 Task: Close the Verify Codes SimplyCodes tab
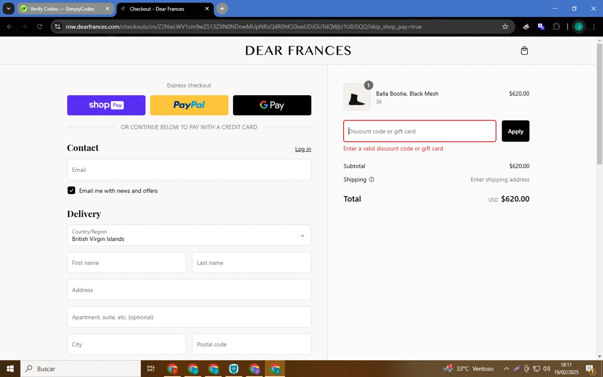pyautogui.click(x=107, y=8)
